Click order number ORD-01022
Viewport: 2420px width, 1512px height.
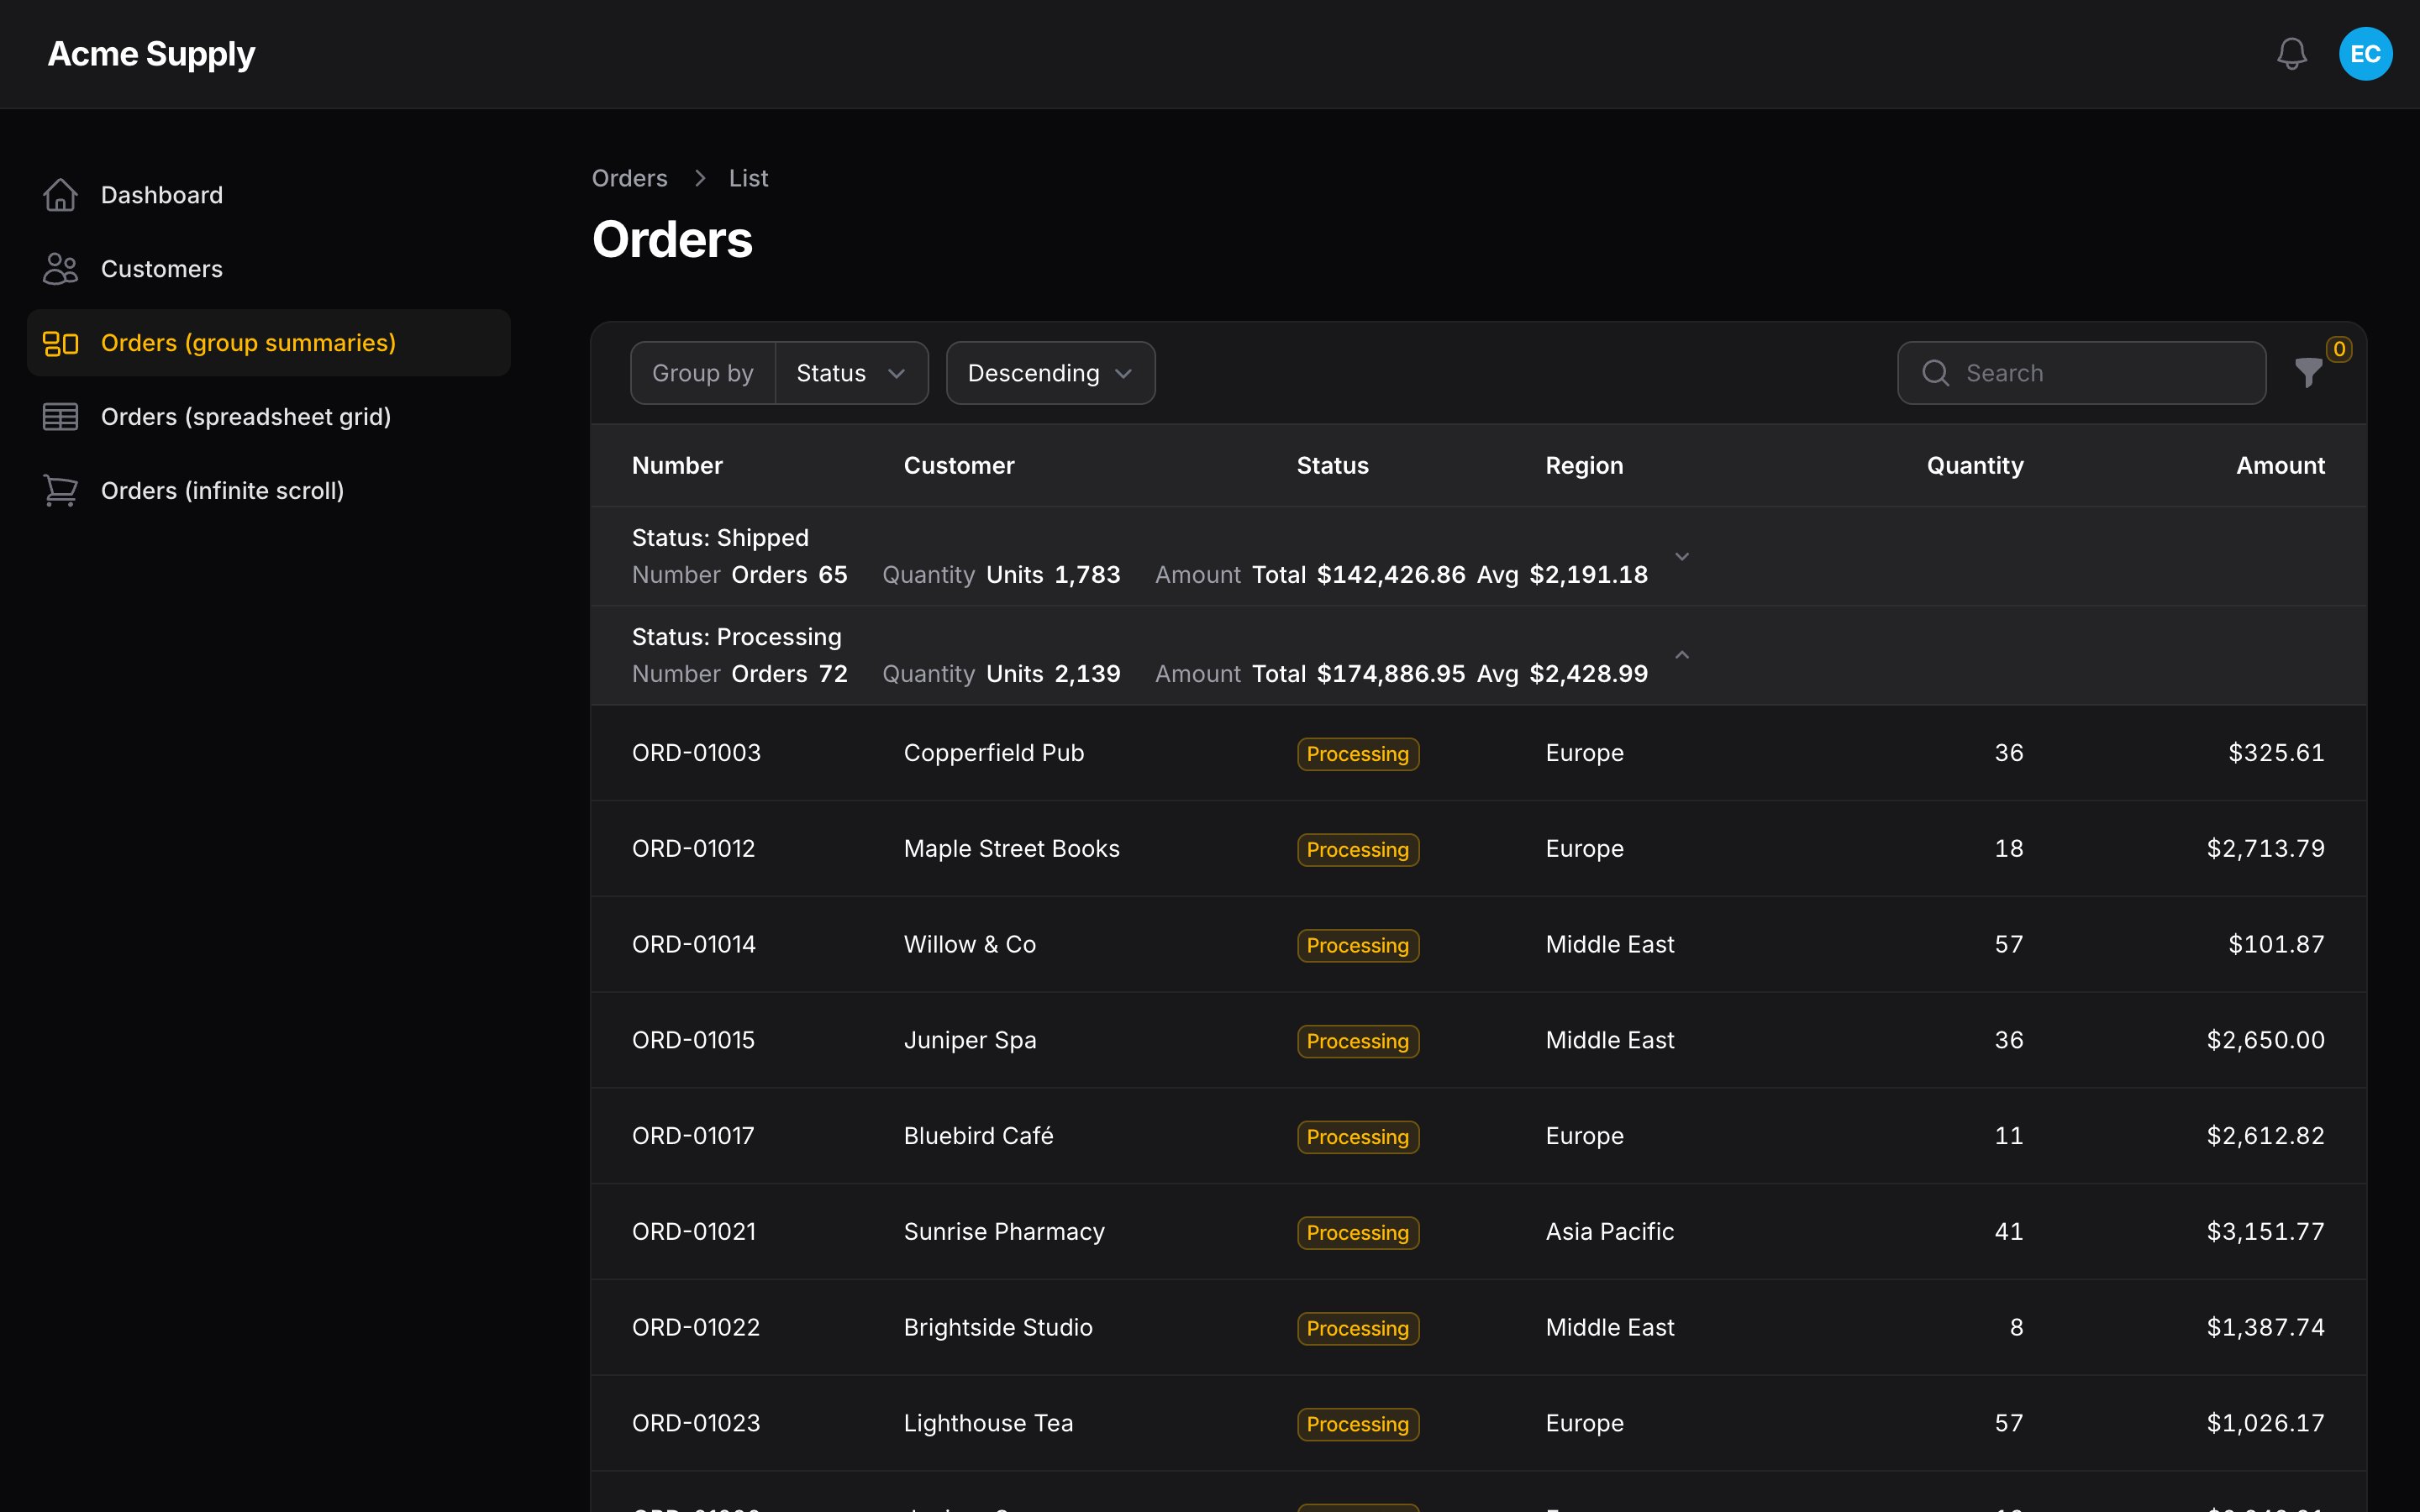696,1327
